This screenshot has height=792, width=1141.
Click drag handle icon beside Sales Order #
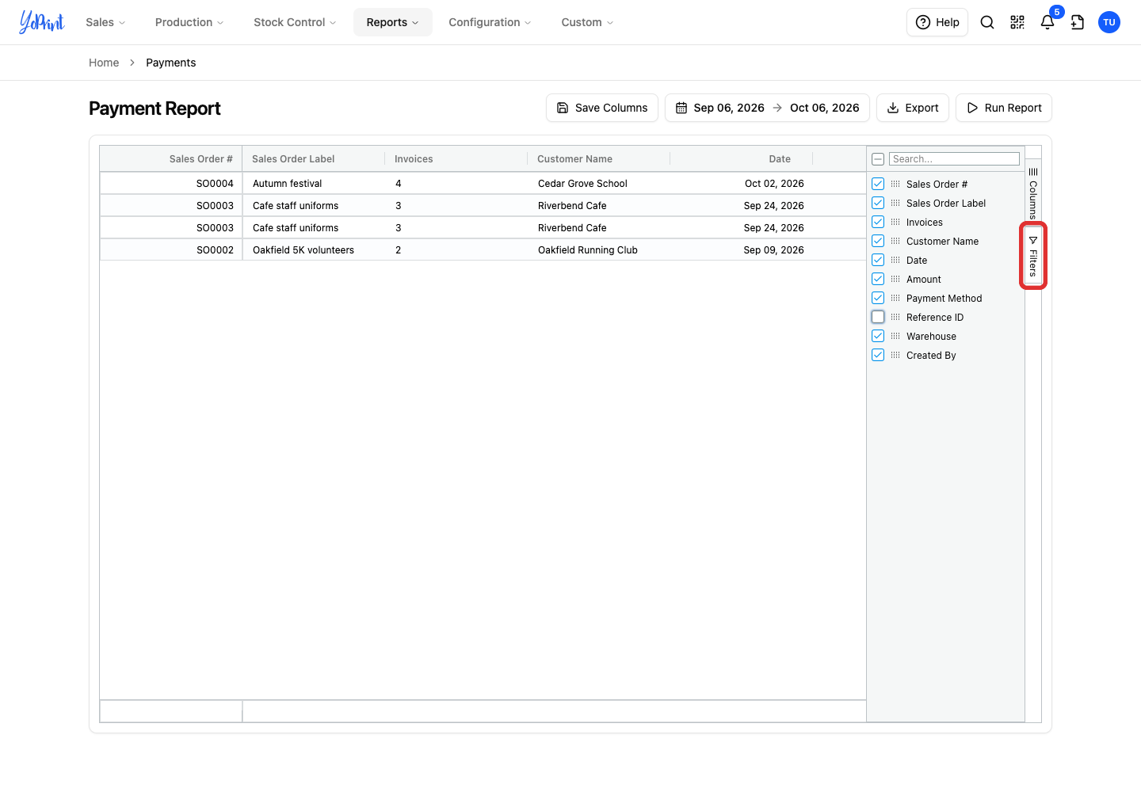(895, 184)
